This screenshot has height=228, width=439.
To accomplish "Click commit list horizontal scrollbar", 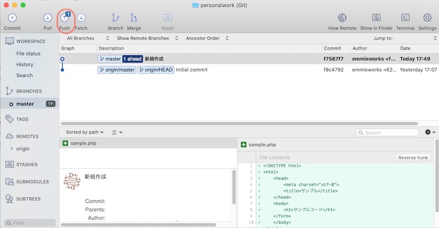I will tap(239, 124).
